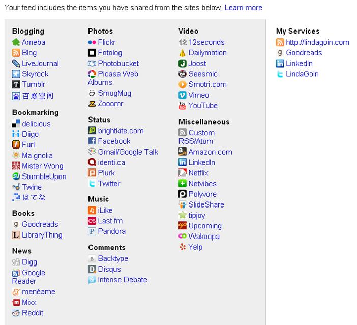Screen dimensions: 357x325
Task: Click the Flickr dots icon
Action: tap(92, 42)
